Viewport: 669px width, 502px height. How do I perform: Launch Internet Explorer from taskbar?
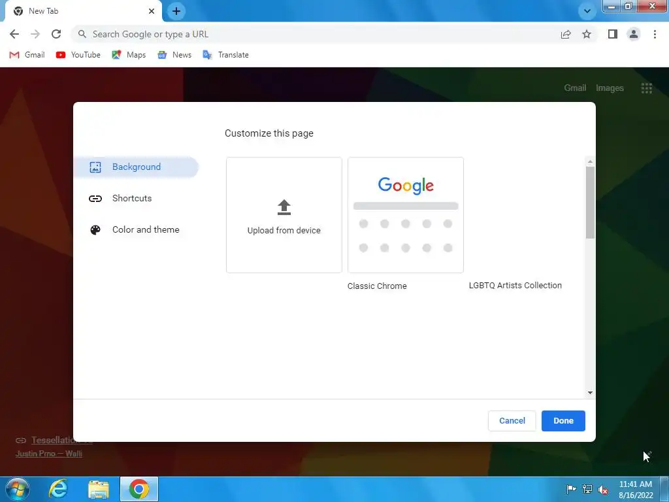pos(58,489)
